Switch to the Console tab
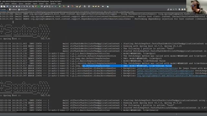Image resolution: width=207 pixels, height=116 pixels. coord(3,9)
